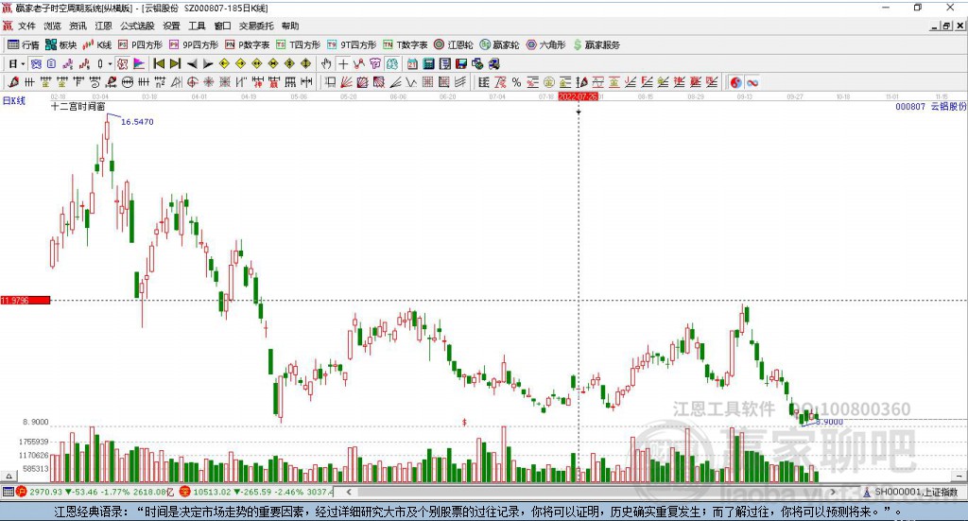Open the 江恩 menu
This screenshot has height=521, width=968.
103,26
